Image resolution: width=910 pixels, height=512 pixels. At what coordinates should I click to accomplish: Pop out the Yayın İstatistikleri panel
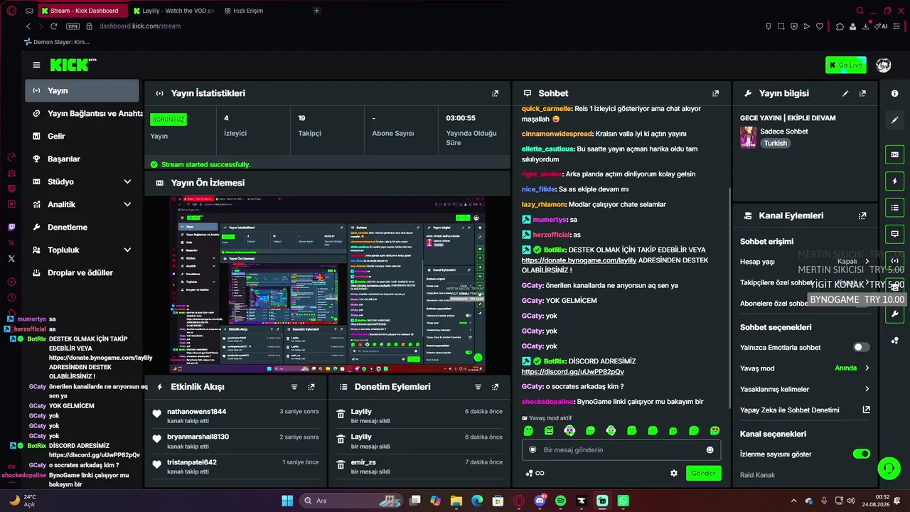(x=496, y=93)
